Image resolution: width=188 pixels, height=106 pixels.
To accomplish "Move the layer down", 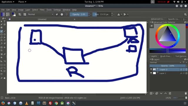I will point(161,93).
